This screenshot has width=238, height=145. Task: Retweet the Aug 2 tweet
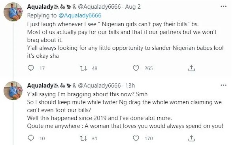tap(83, 68)
